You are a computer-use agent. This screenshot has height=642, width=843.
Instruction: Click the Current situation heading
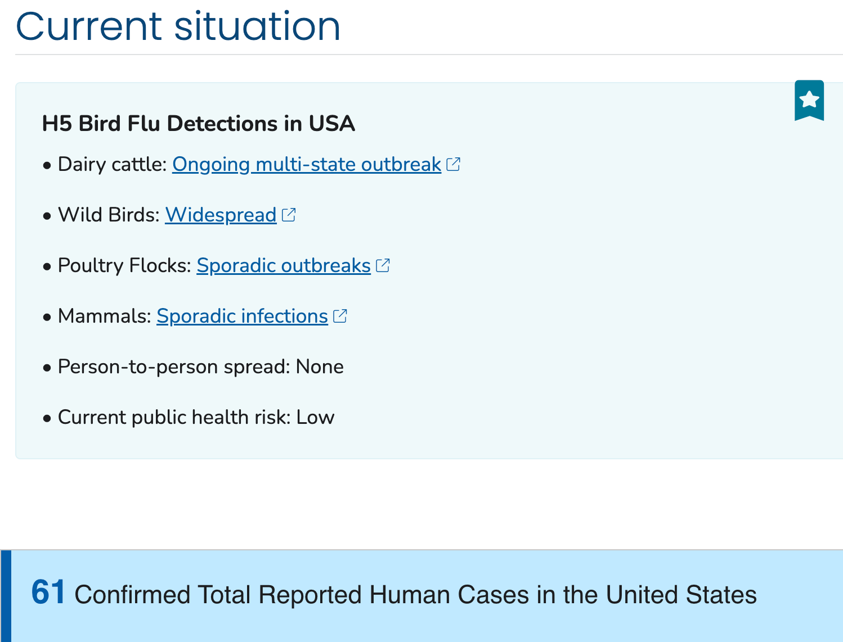coord(178,26)
